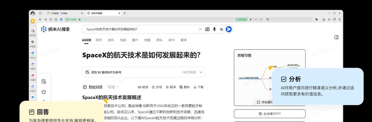
Task: Copy the answer with 复制
Action: point(184,87)
